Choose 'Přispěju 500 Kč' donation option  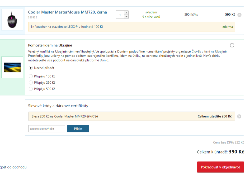point(31,89)
